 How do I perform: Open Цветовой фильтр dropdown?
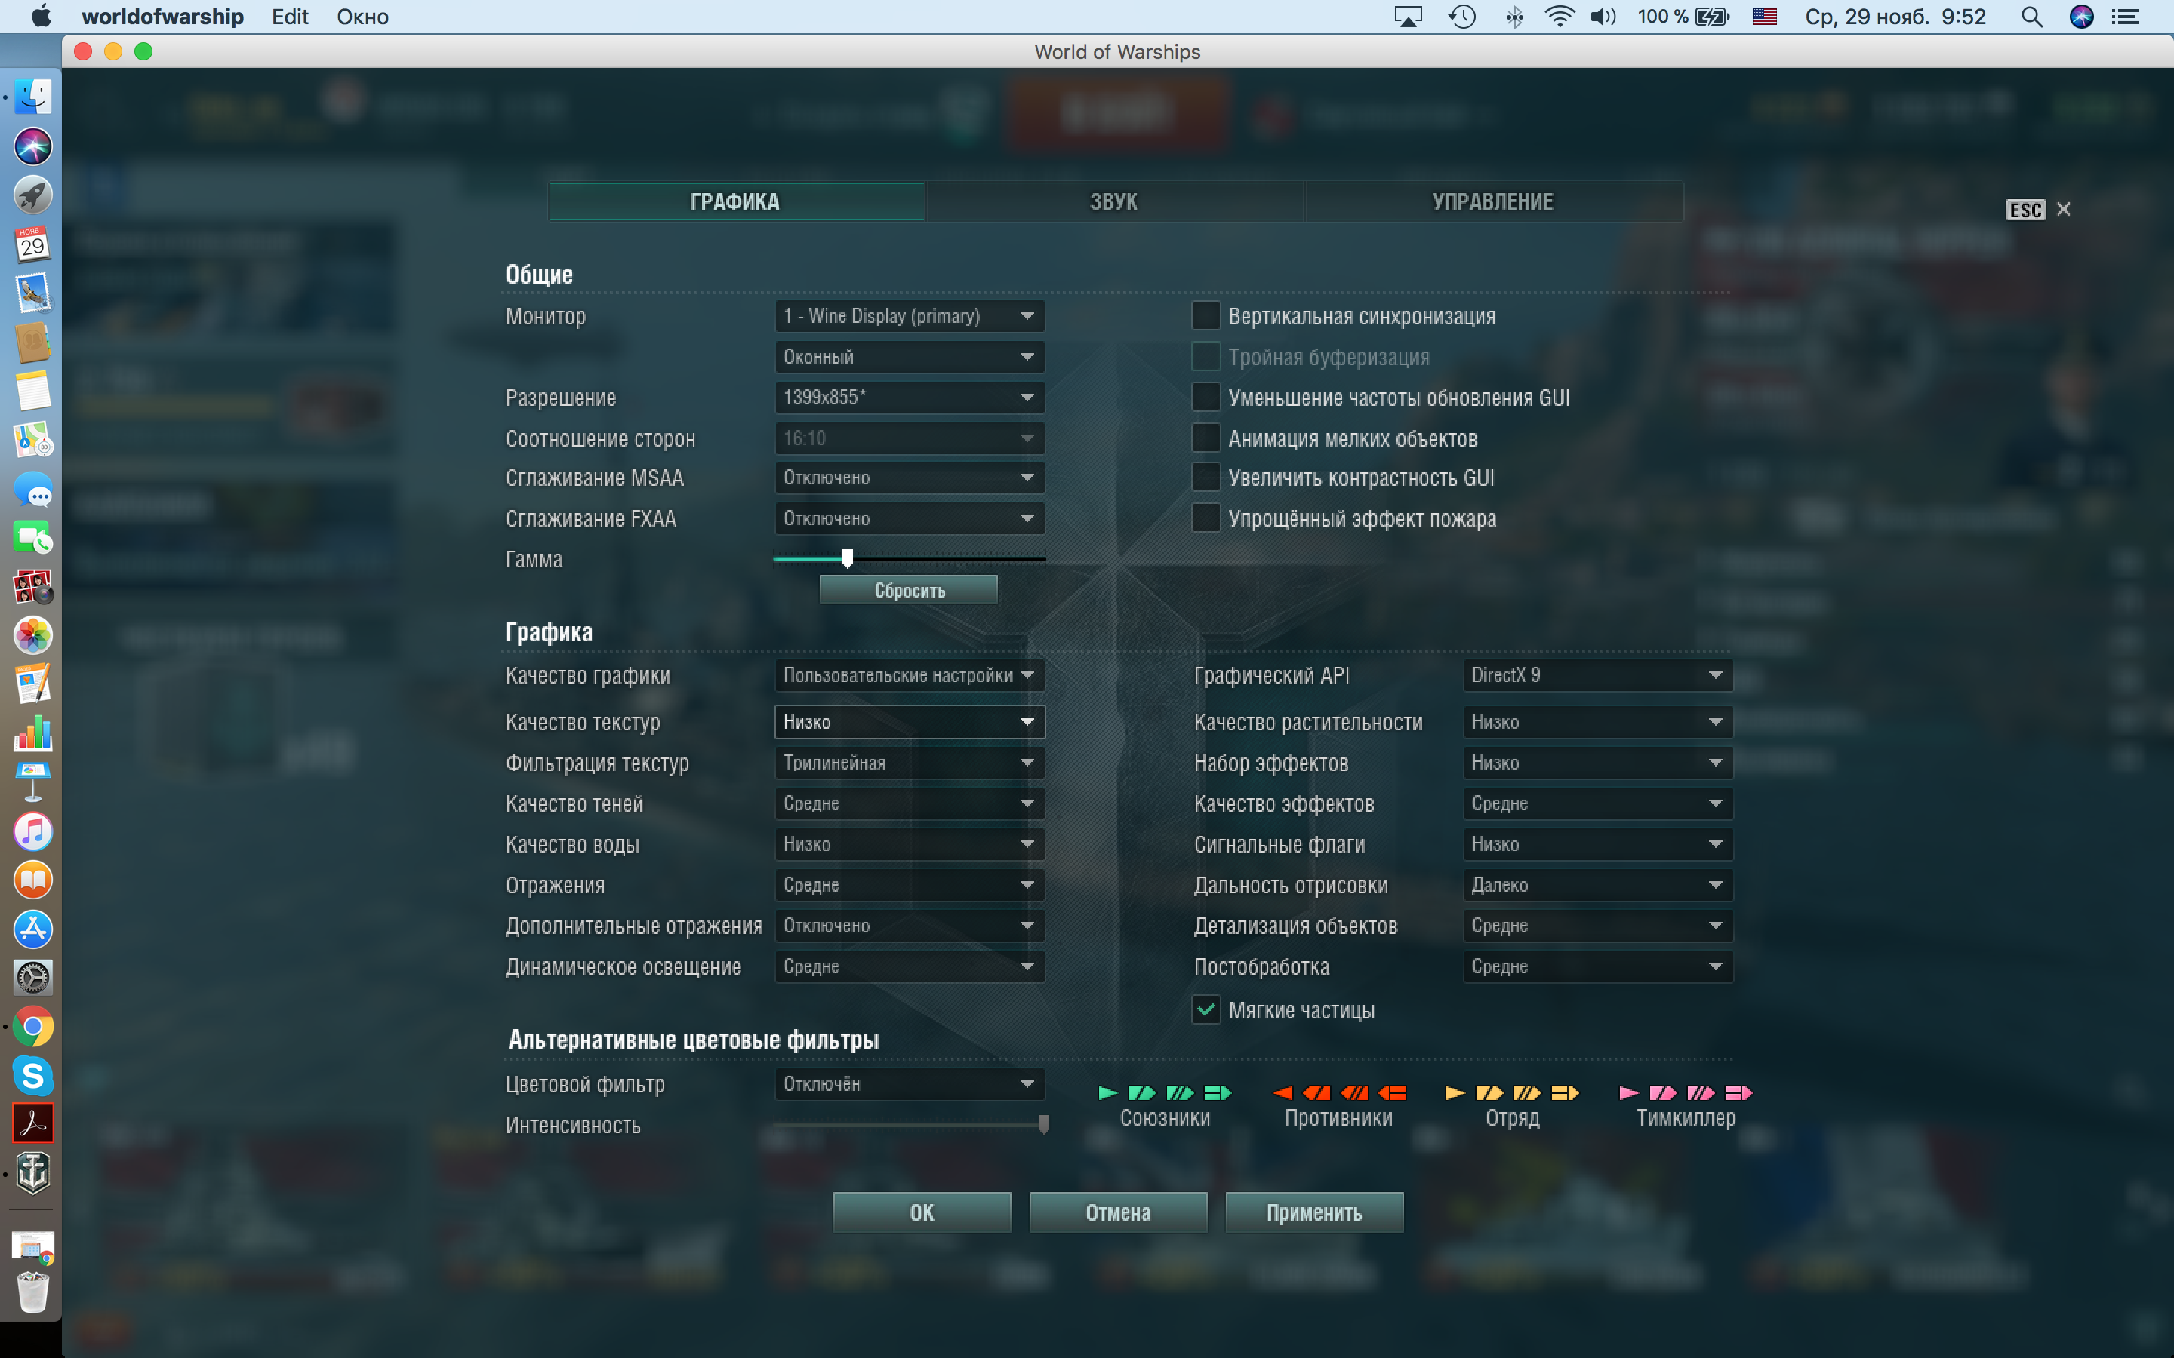tap(909, 1084)
